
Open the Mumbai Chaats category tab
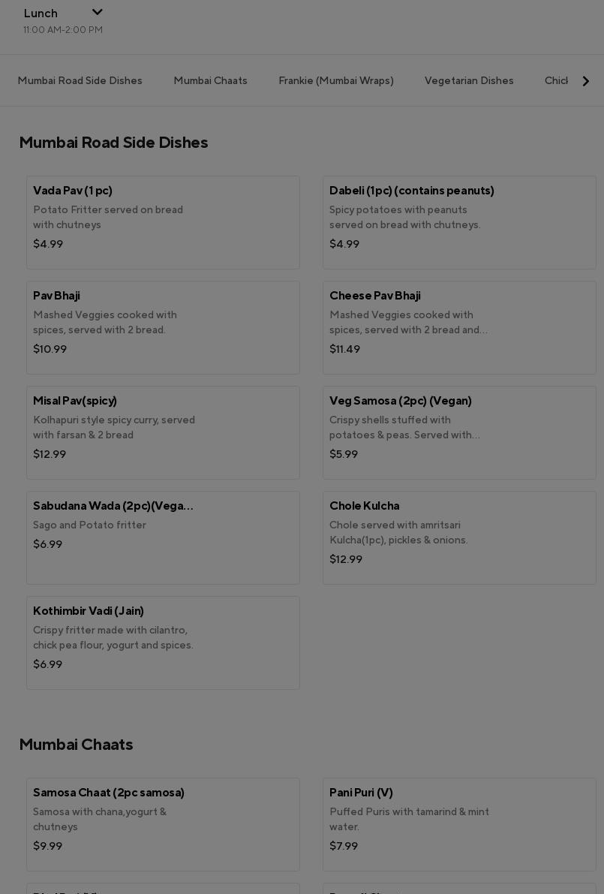[x=211, y=81]
